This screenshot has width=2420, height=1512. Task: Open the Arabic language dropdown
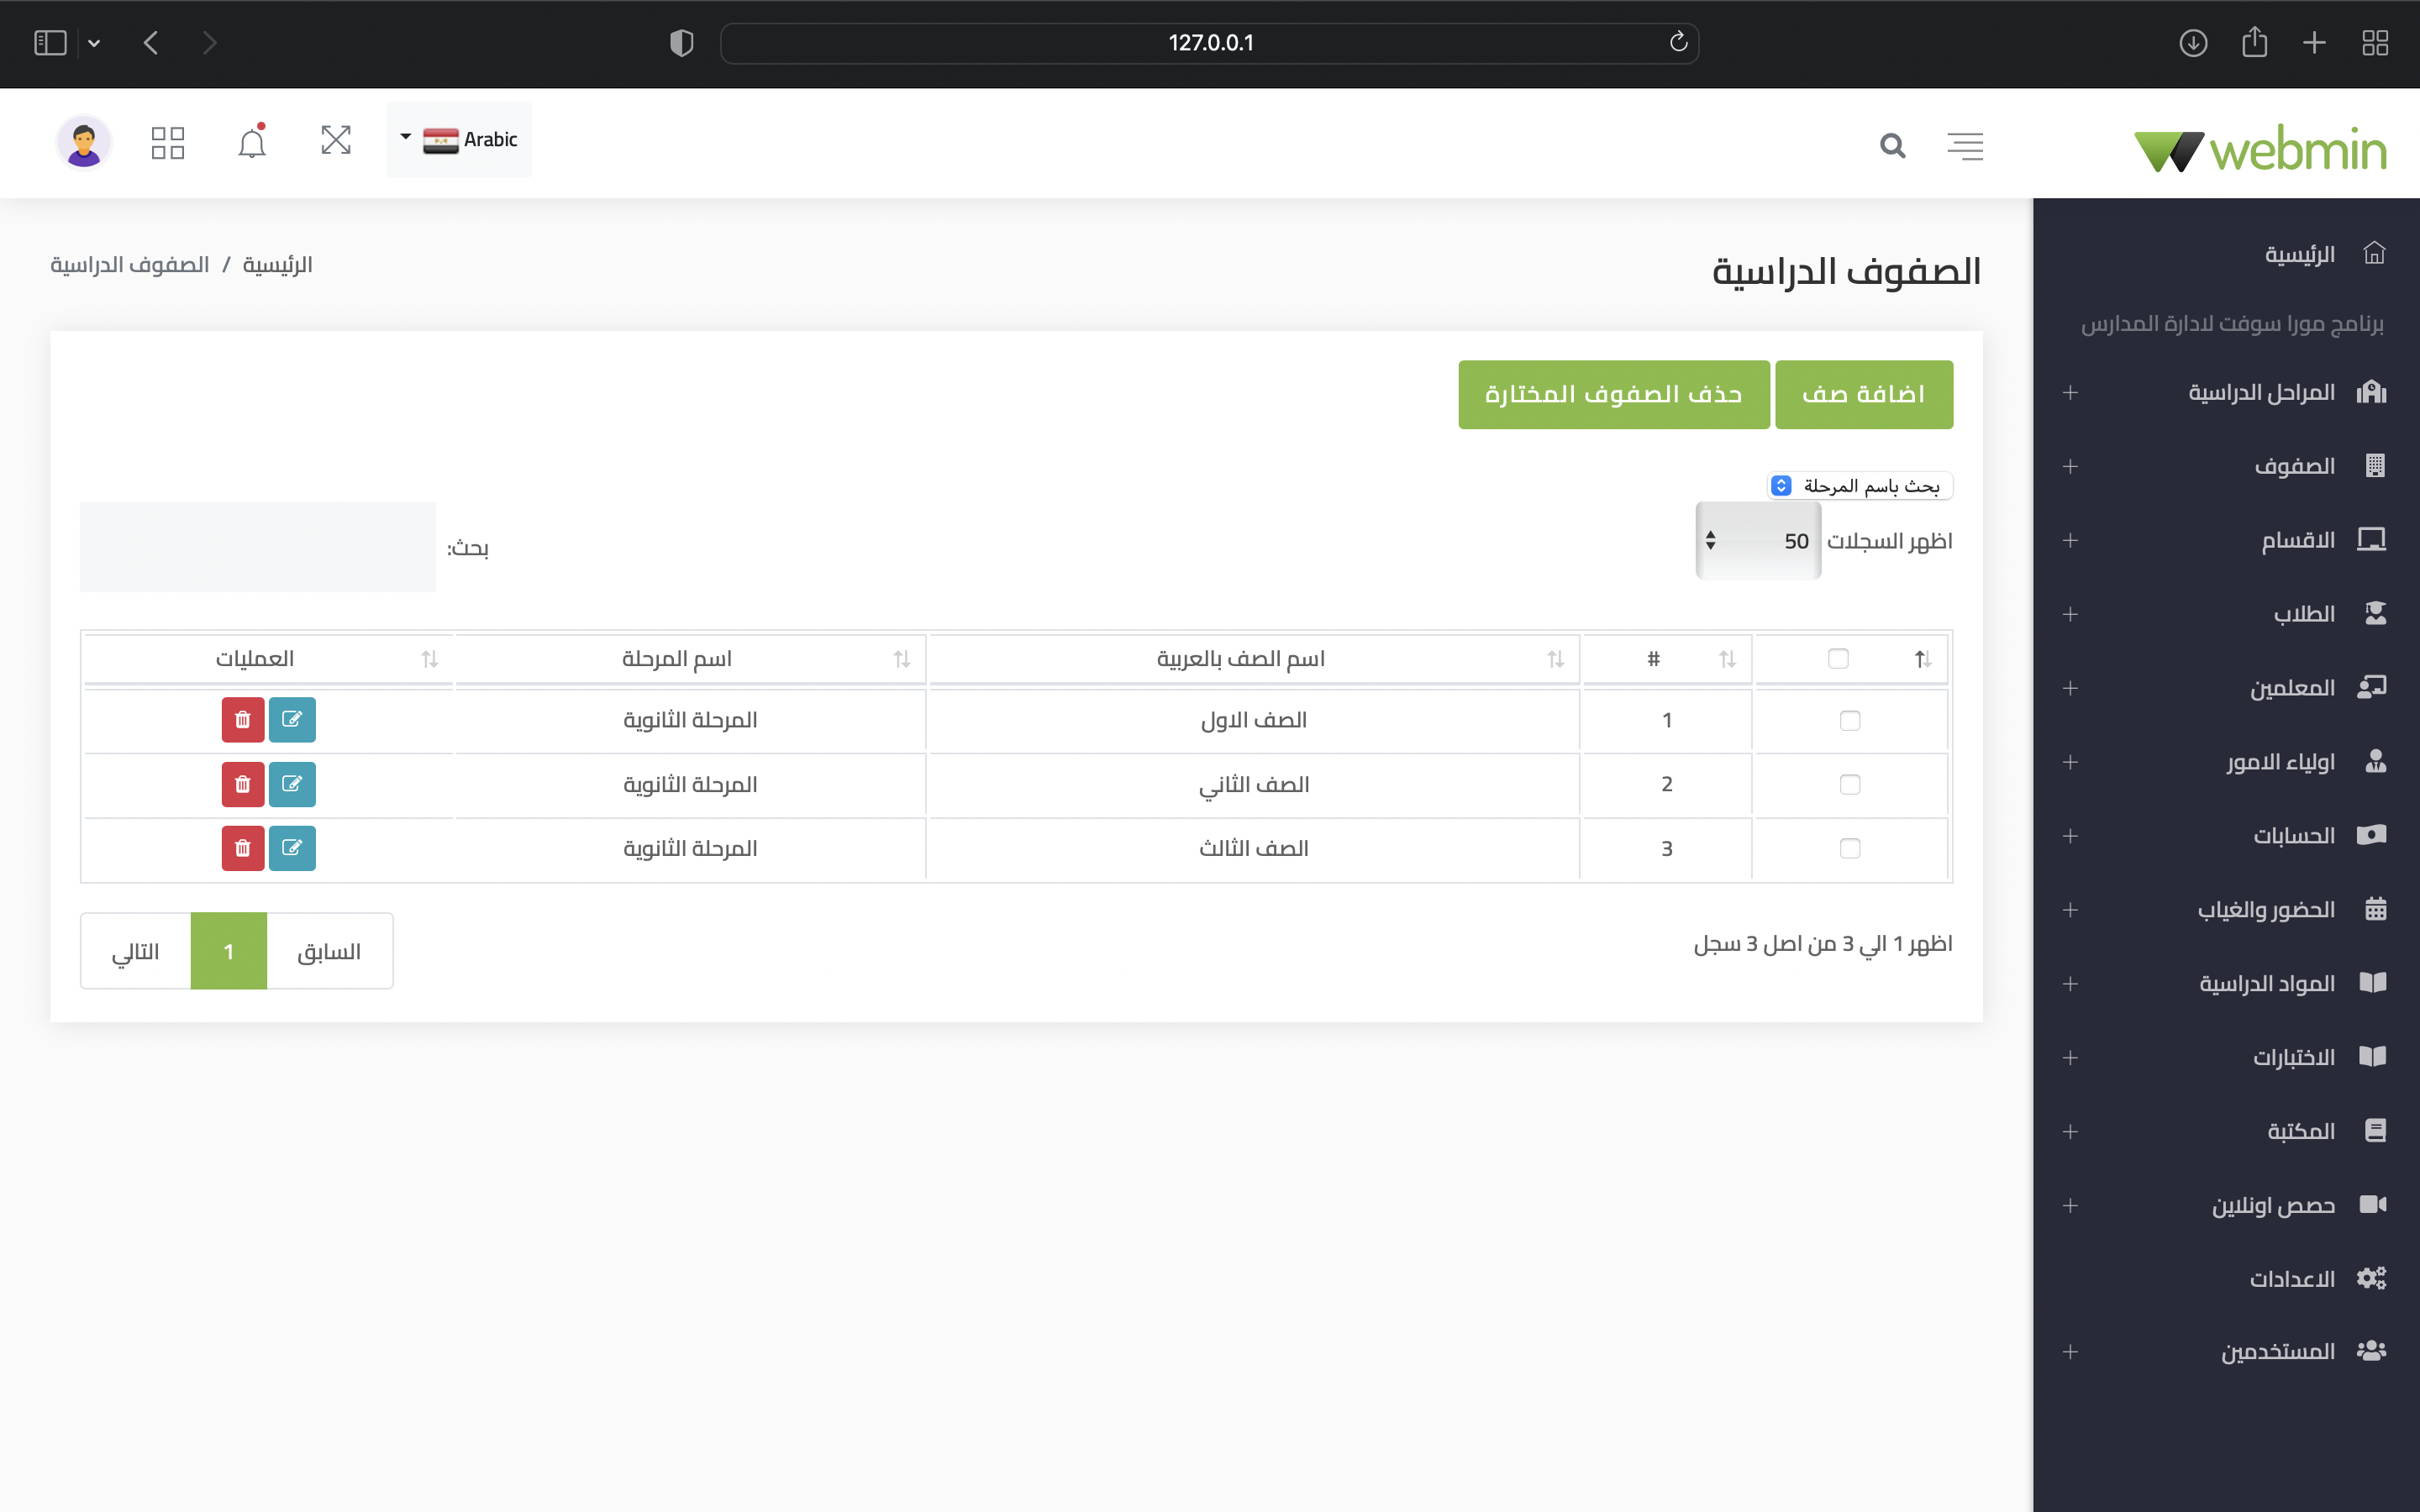pos(459,140)
